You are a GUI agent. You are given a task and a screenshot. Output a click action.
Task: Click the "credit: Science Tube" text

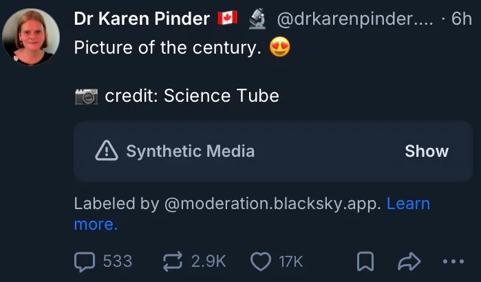192,96
